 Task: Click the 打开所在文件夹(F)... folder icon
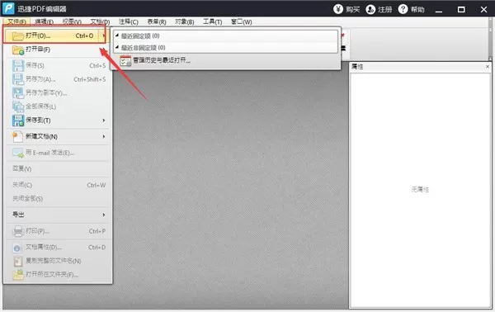coord(18,274)
